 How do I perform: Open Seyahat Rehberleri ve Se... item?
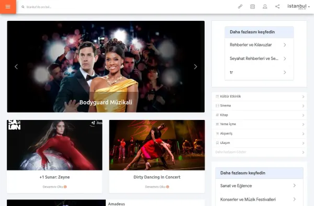pos(254,58)
